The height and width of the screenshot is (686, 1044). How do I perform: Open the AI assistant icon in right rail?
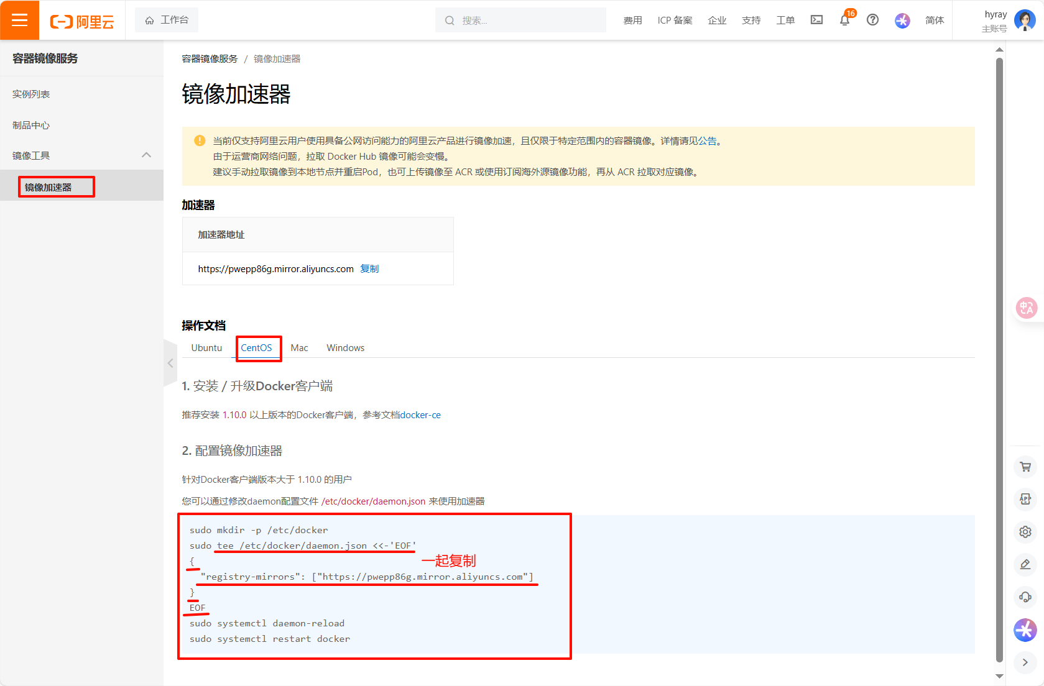pyautogui.click(x=1025, y=630)
